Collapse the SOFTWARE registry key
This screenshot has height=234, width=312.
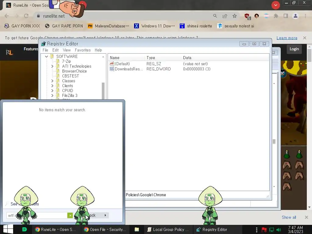pos(47,56)
